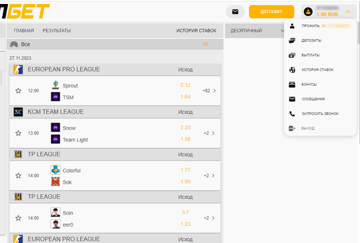The image size is (360, 243).
Task: Click the user avatar icon in header
Action: click(x=308, y=11)
